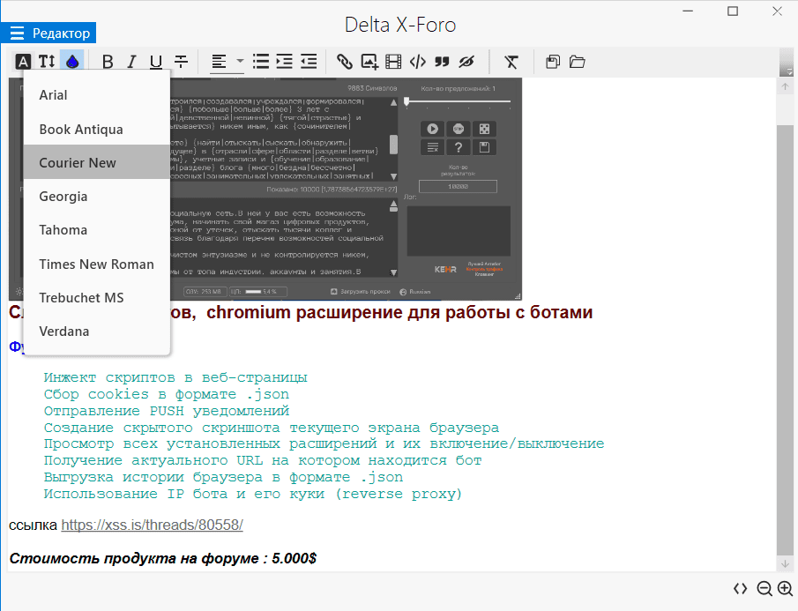Open the text size tool
This screenshot has height=611, width=798.
coord(47,62)
